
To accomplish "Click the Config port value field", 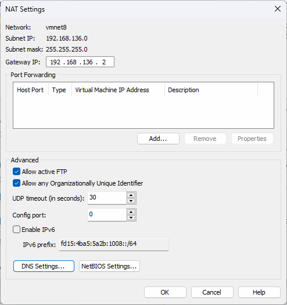I will [107, 215].
